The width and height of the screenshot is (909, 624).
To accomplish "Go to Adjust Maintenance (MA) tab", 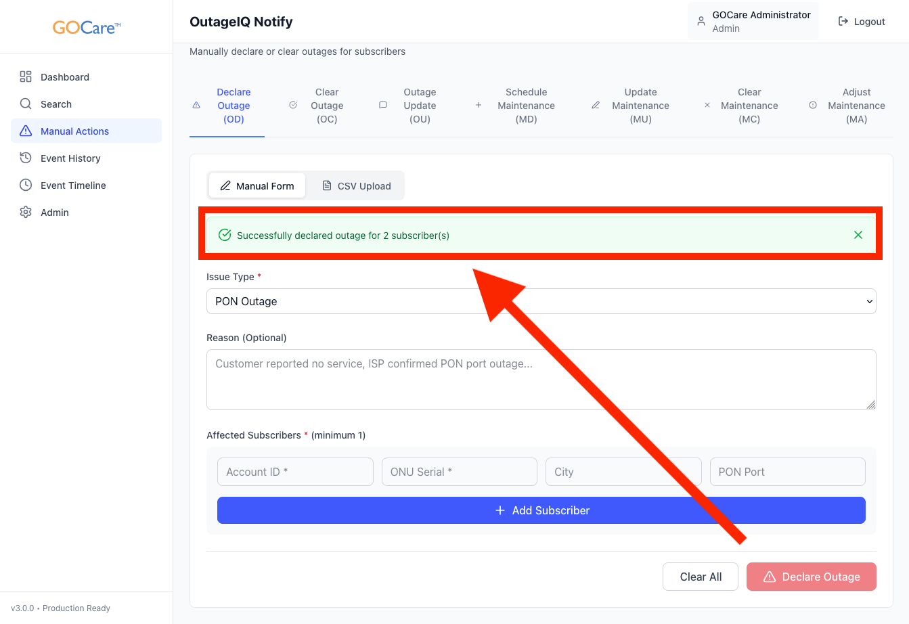I will click(x=856, y=106).
